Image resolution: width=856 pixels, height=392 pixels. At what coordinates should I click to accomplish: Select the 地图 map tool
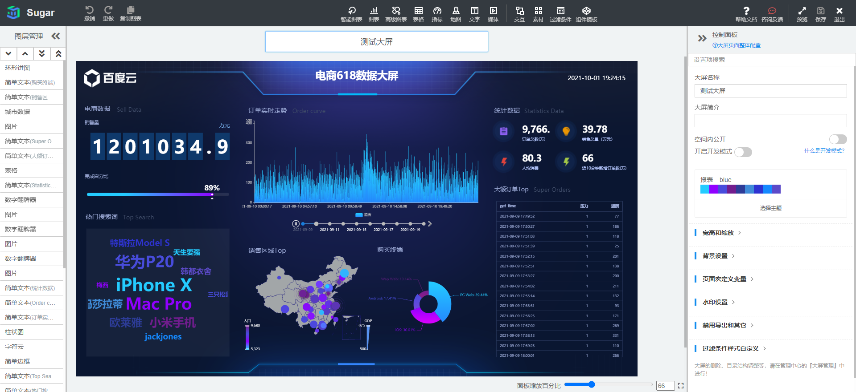point(456,14)
